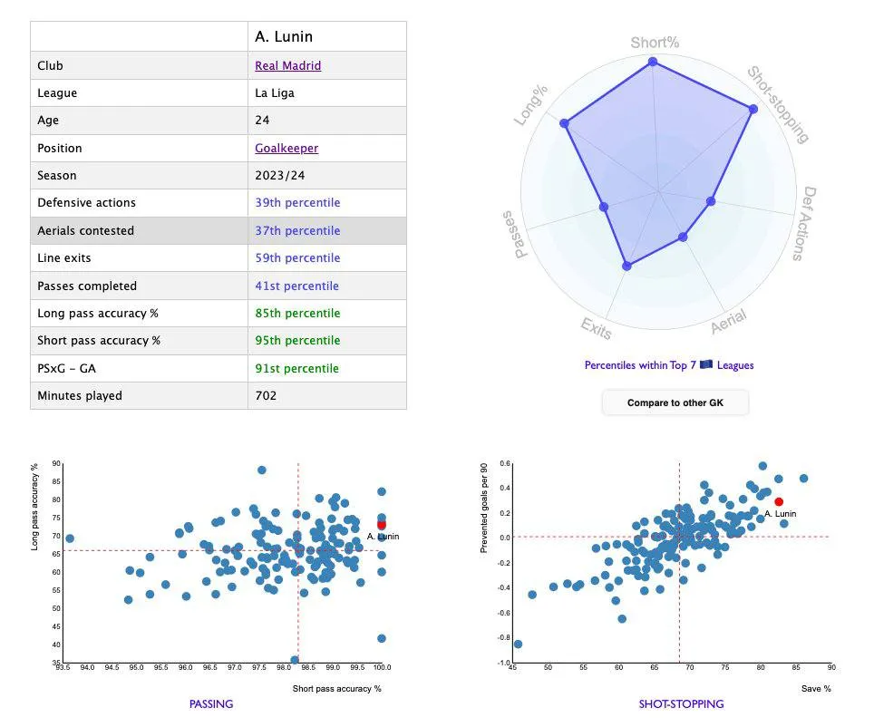Click the PASSING chart title
This screenshot has width=874, height=727.
(210, 703)
